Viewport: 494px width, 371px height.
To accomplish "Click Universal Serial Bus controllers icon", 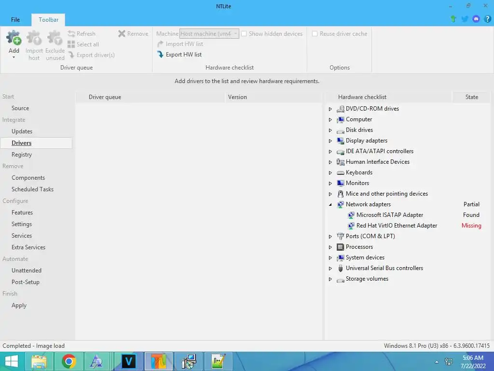I will pos(340,268).
